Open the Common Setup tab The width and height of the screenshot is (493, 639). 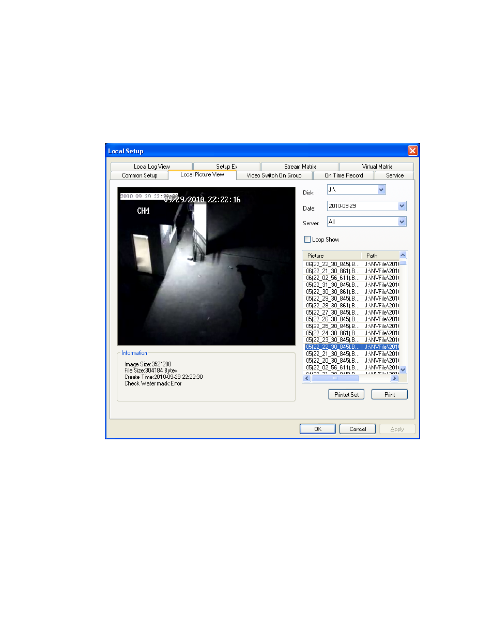[x=140, y=175]
